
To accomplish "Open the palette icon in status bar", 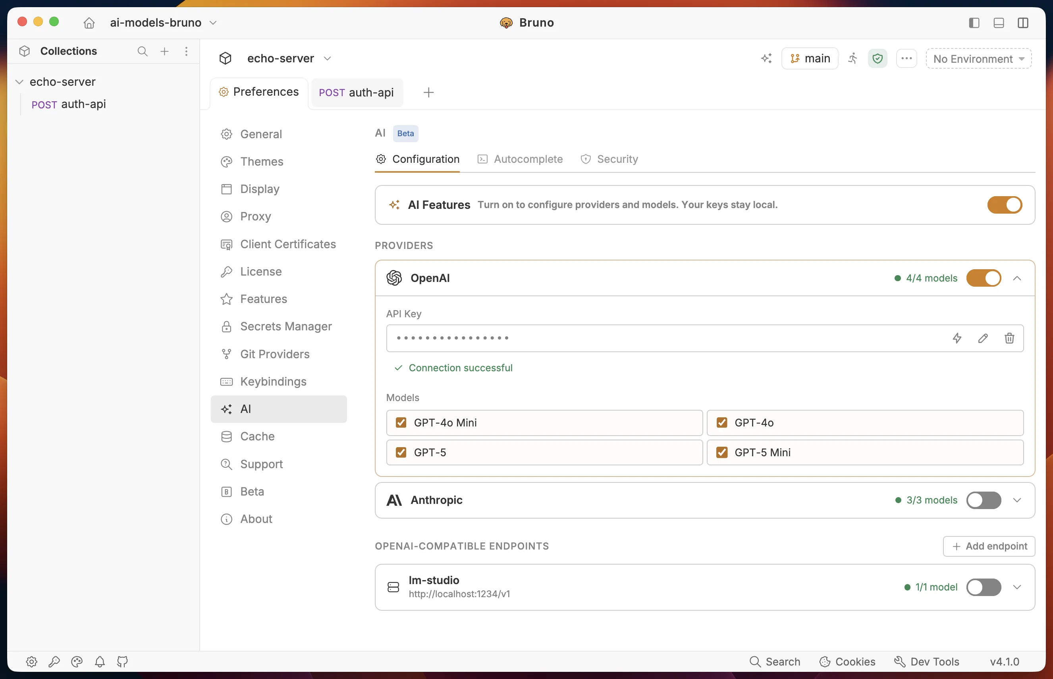I will tap(77, 662).
